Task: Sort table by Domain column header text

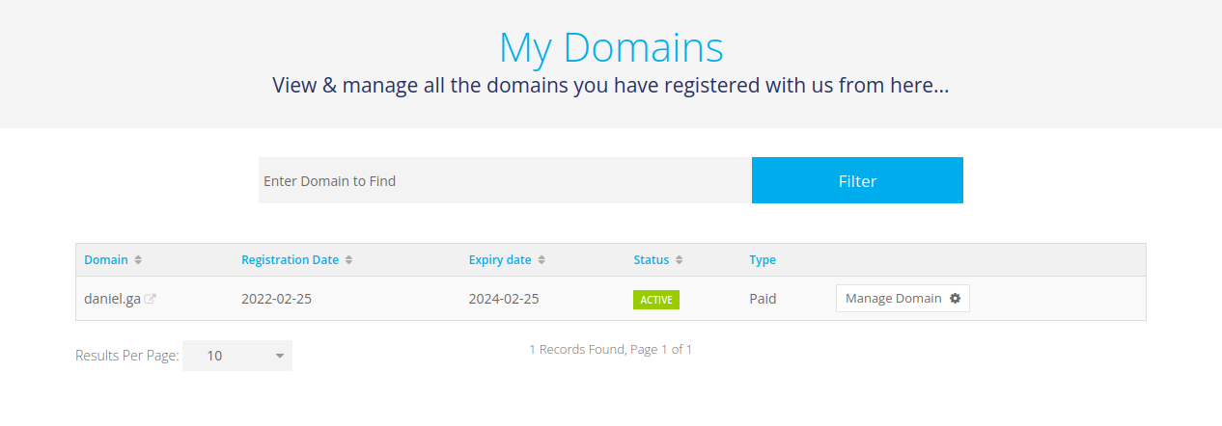Action: coord(105,260)
